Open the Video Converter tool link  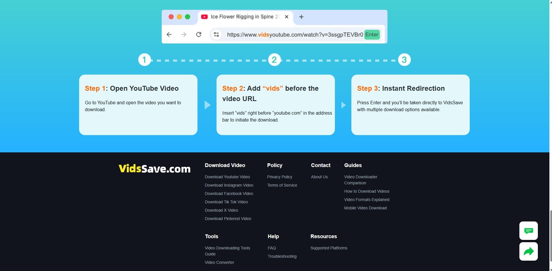(x=219, y=262)
